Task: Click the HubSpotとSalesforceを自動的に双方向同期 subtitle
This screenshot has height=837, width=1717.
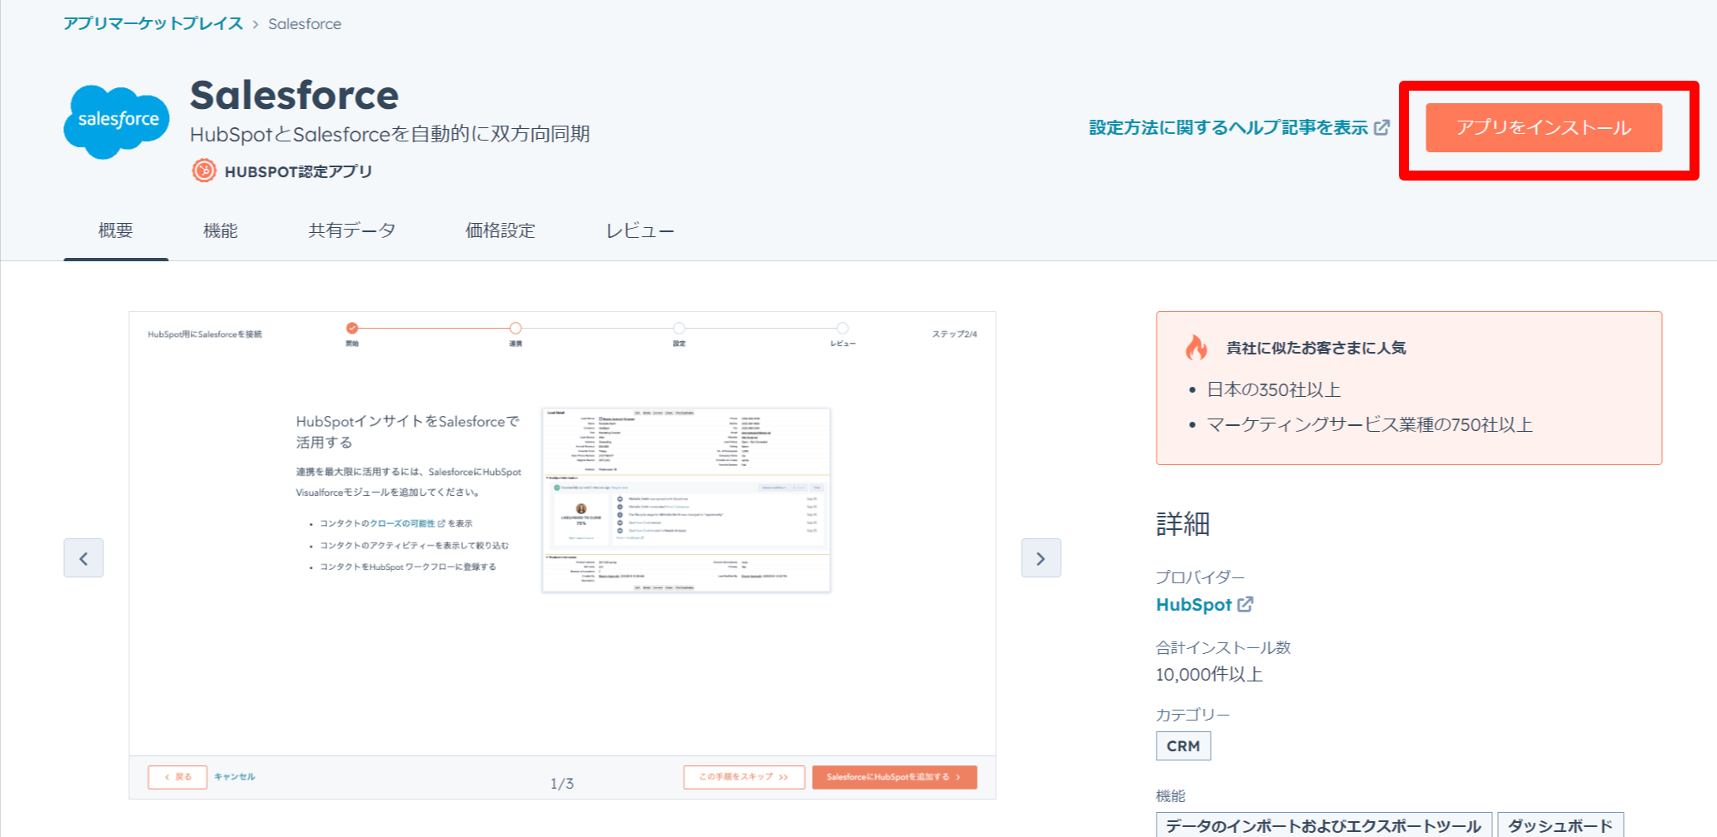Action: click(390, 134)
